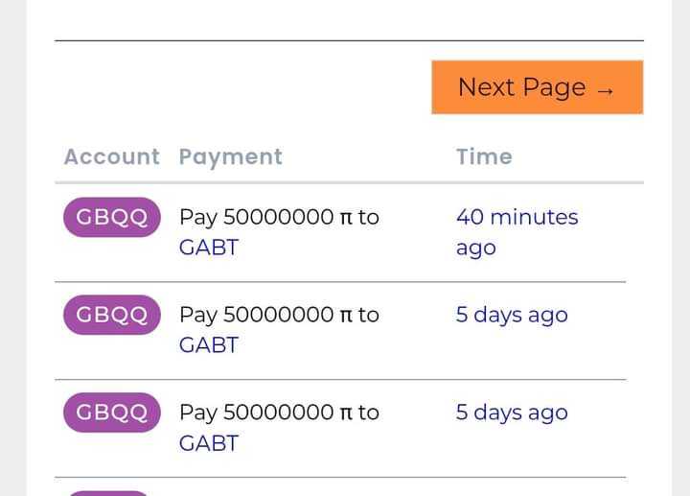The image size is (690, 496).
Task: Click the π symbol in the first payment row
Action: [346, 218]
